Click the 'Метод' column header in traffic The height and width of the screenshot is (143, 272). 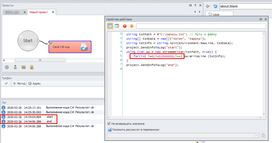(x=20, y=83)
